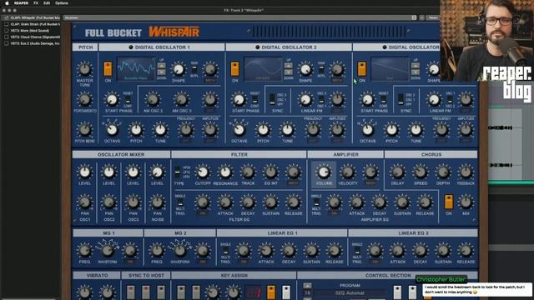Toggle checkbox for VST3 More (Mod Sound)
Image resolution: width=534 pixels, height=300 pixels.
tap(7, 31)
